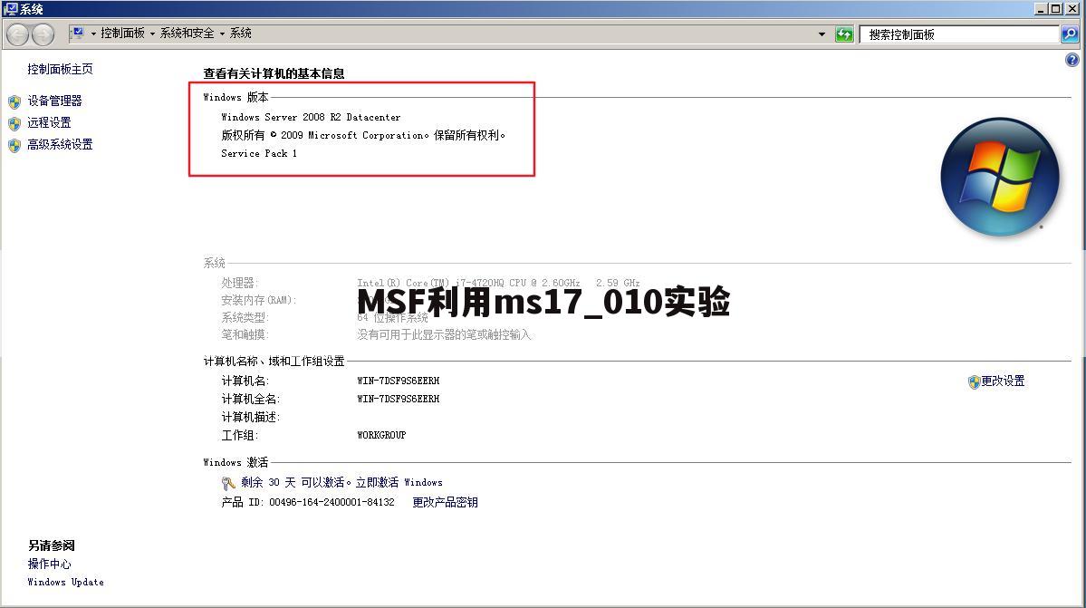Open 设备管理器 link
1086x608 pixels.
(54, 101)
